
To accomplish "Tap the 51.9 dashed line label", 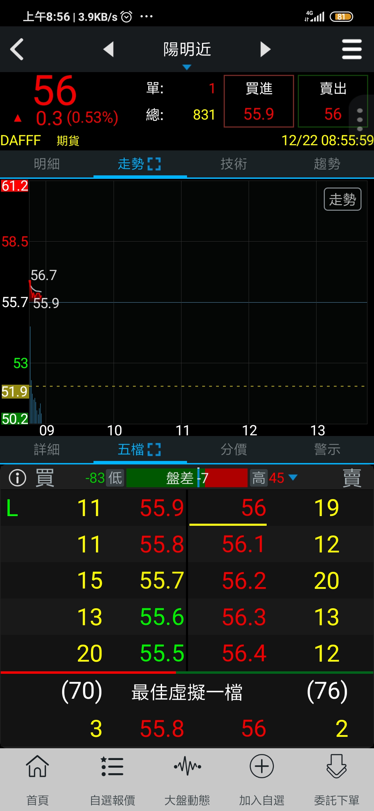I will pos(15,392).
